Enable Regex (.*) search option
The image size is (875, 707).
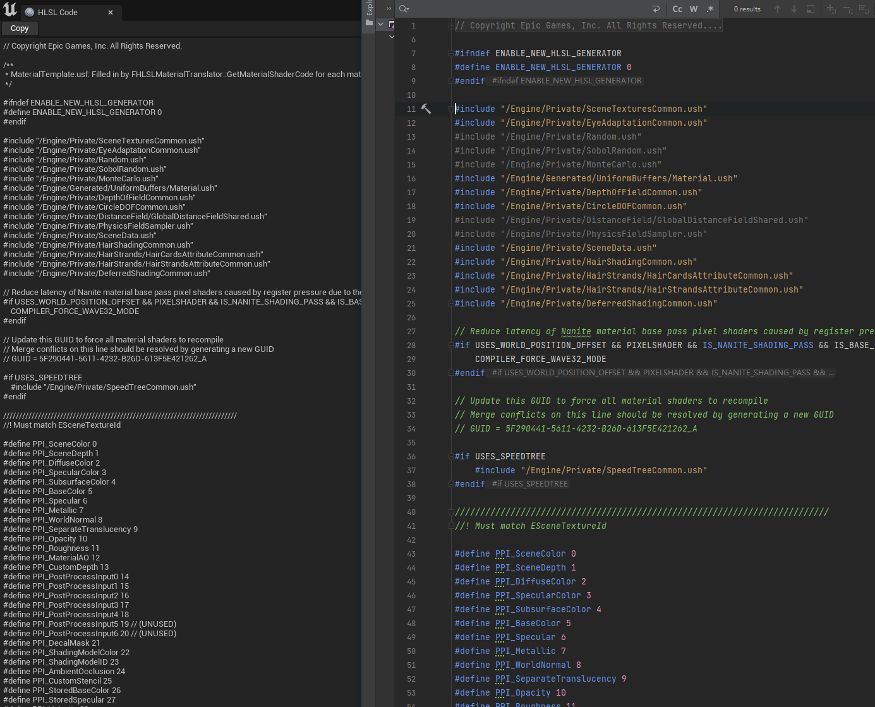[x=710, y=9]
